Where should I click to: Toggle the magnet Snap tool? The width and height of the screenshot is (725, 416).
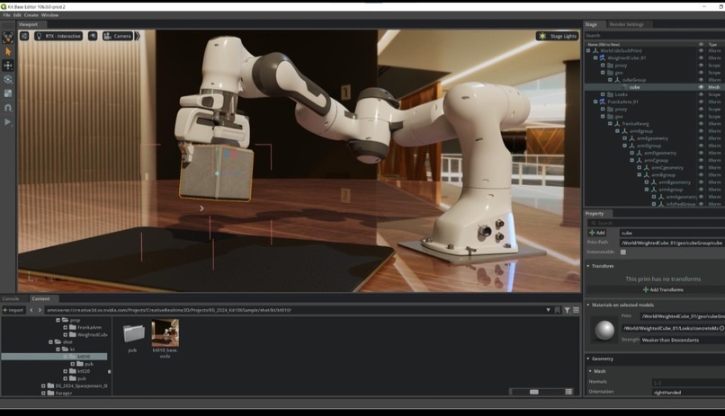coord(8,108)
